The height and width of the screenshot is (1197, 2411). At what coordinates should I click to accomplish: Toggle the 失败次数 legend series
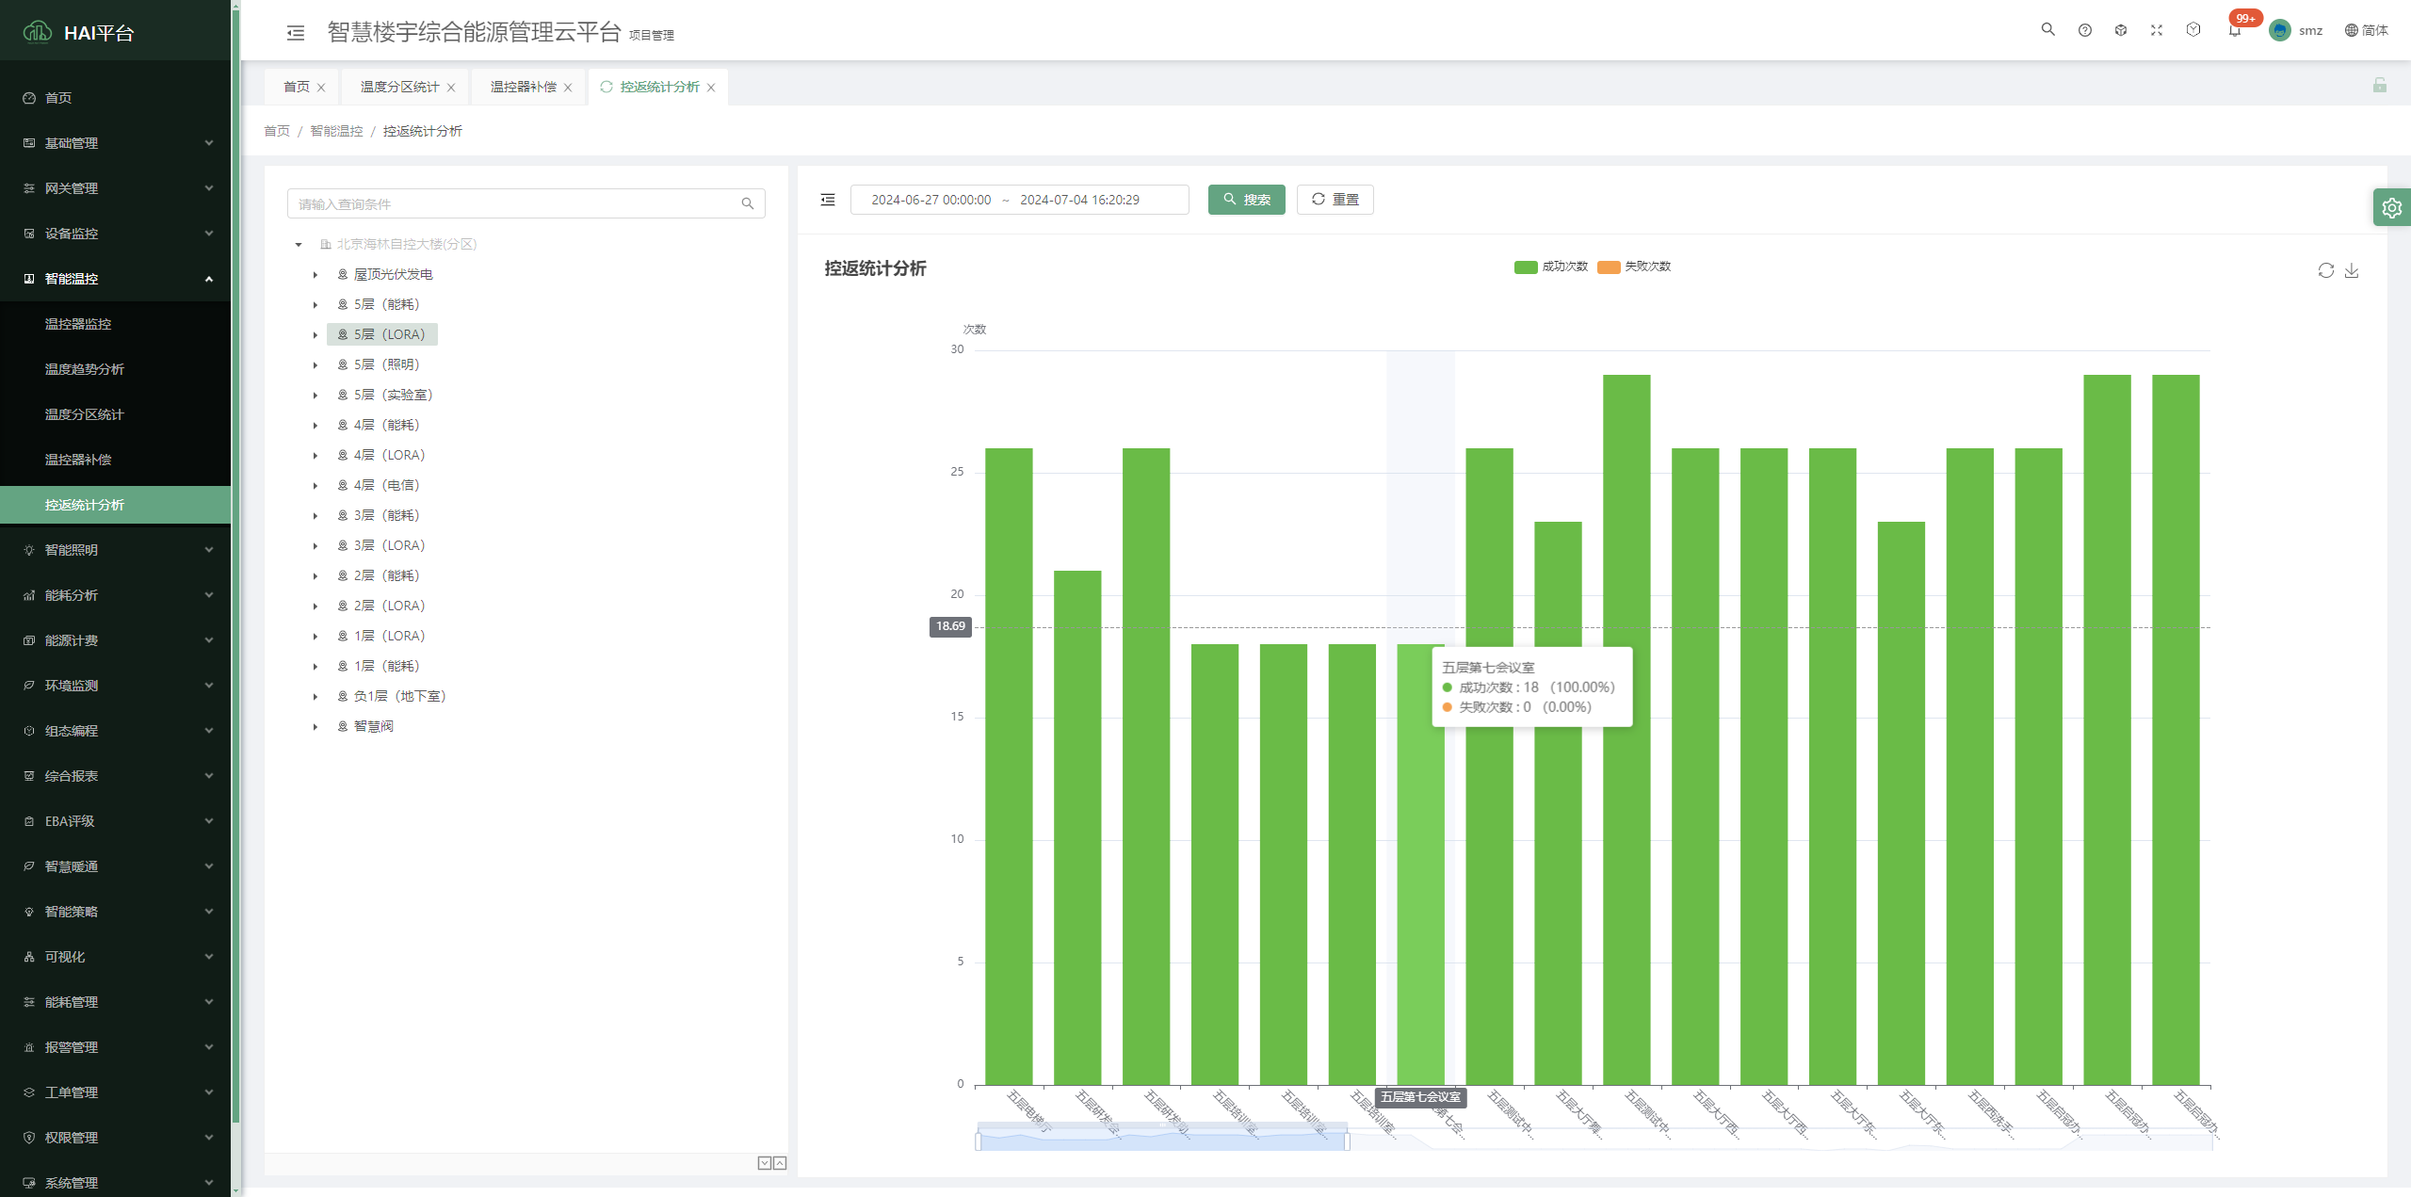point(1634,267)
